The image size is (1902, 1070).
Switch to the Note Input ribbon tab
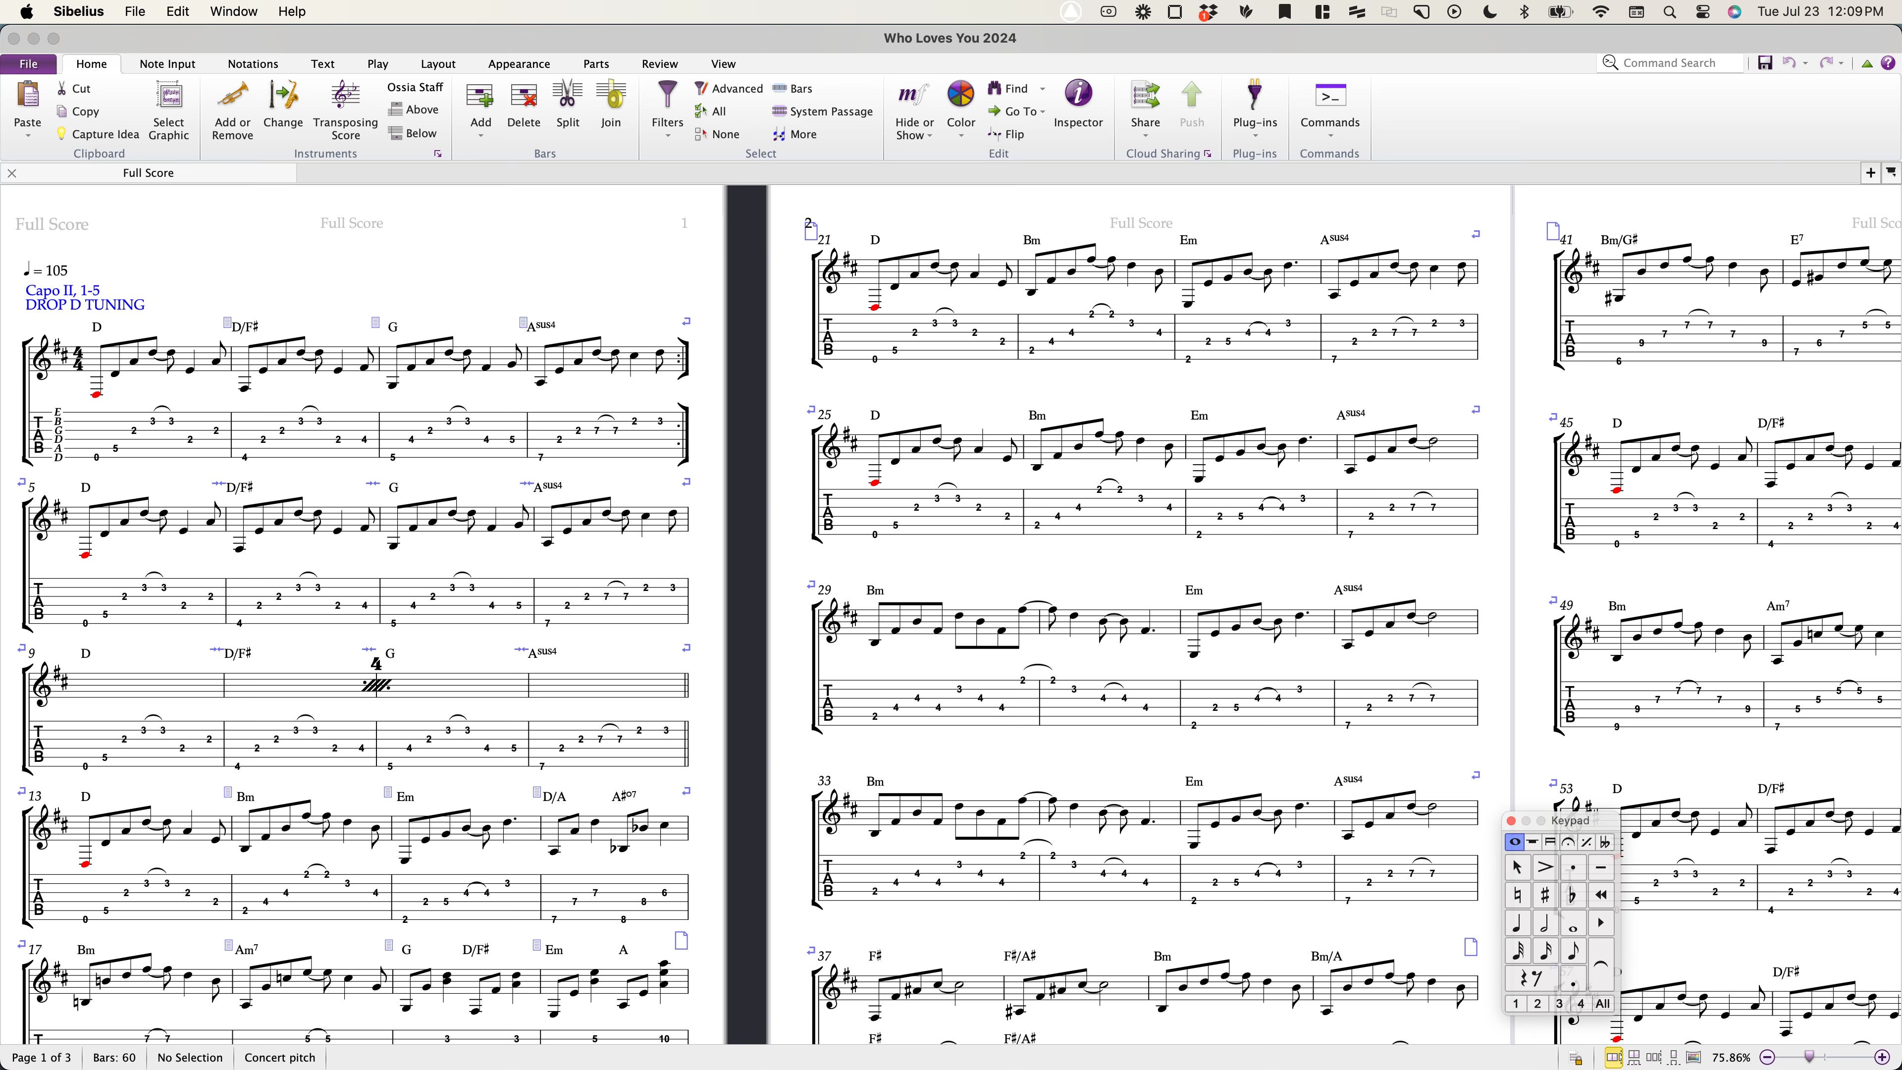tap(167, 63)
